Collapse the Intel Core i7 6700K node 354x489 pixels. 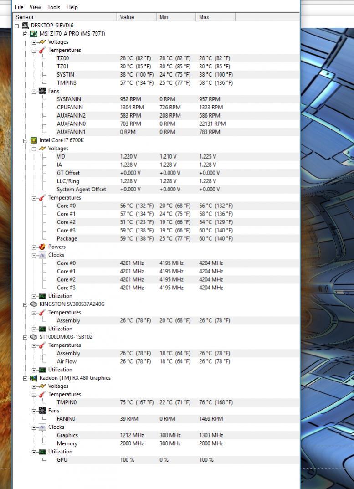[x=25, y=141]
